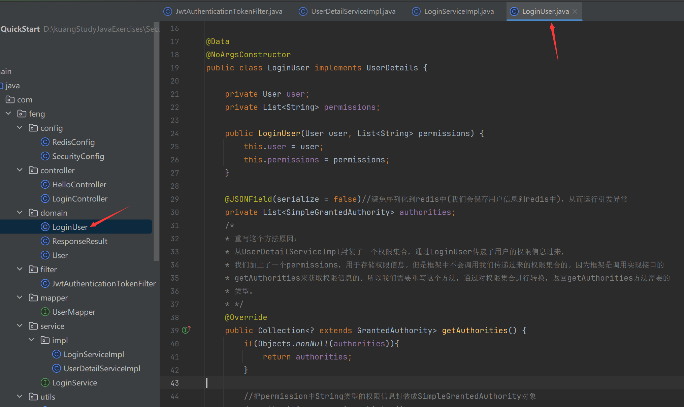Open RedisConfig in the project tree
684x407 pixels.
click(x=73, y=142)
